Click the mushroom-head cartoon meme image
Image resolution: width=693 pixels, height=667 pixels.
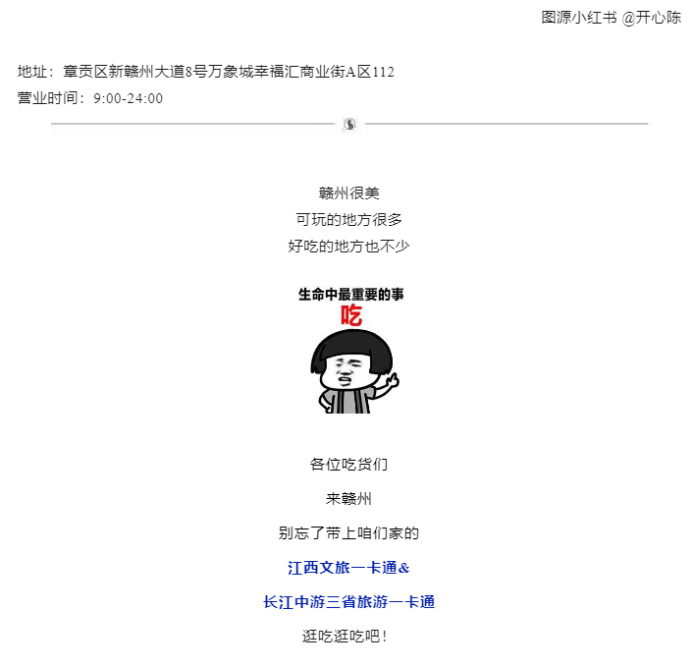pyautogui.click(x=351, y=351)
